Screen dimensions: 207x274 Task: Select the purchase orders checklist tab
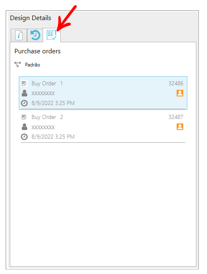pyautogui.click(x=52, y=35)
